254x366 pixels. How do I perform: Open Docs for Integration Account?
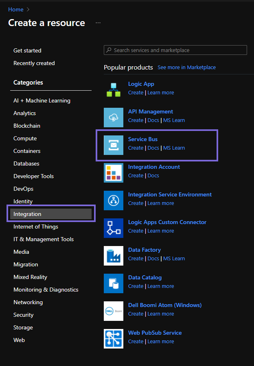[153, 176]
